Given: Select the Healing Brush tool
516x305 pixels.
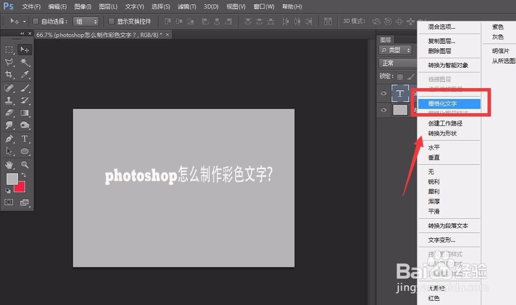Looking at the screenshot, I should pyautogui.click(x=9, y=88).
